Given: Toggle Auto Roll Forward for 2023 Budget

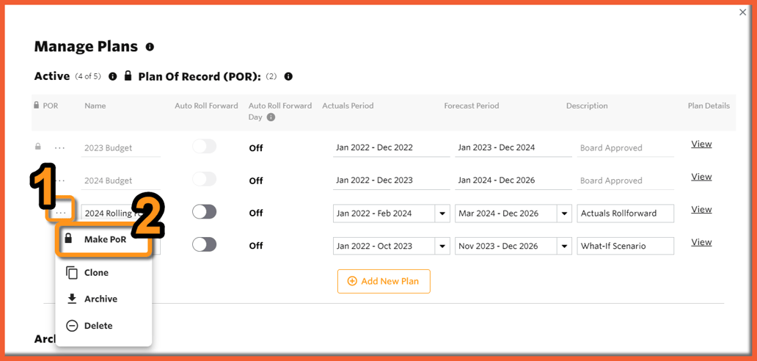Looking at the screenshot, I should pyautogui.click(x=204, y=147).
